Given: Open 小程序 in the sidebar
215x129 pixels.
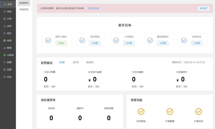Looking at the screenshot, I should tap(8, 55).
